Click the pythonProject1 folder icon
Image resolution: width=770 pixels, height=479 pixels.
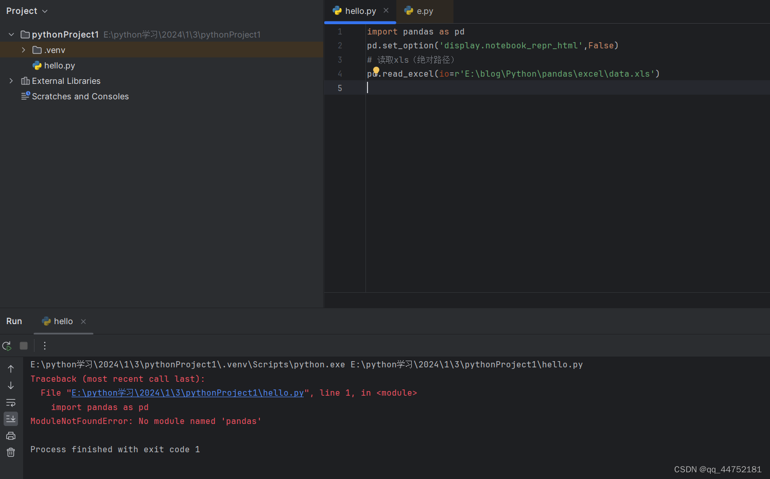pos(25,34)
